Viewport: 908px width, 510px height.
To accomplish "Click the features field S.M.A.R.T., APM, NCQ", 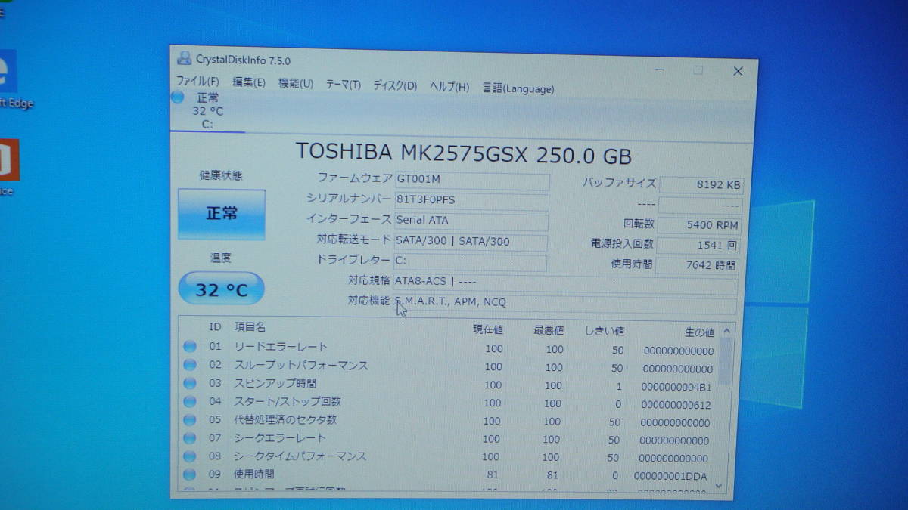I will [x=564, y=304].
